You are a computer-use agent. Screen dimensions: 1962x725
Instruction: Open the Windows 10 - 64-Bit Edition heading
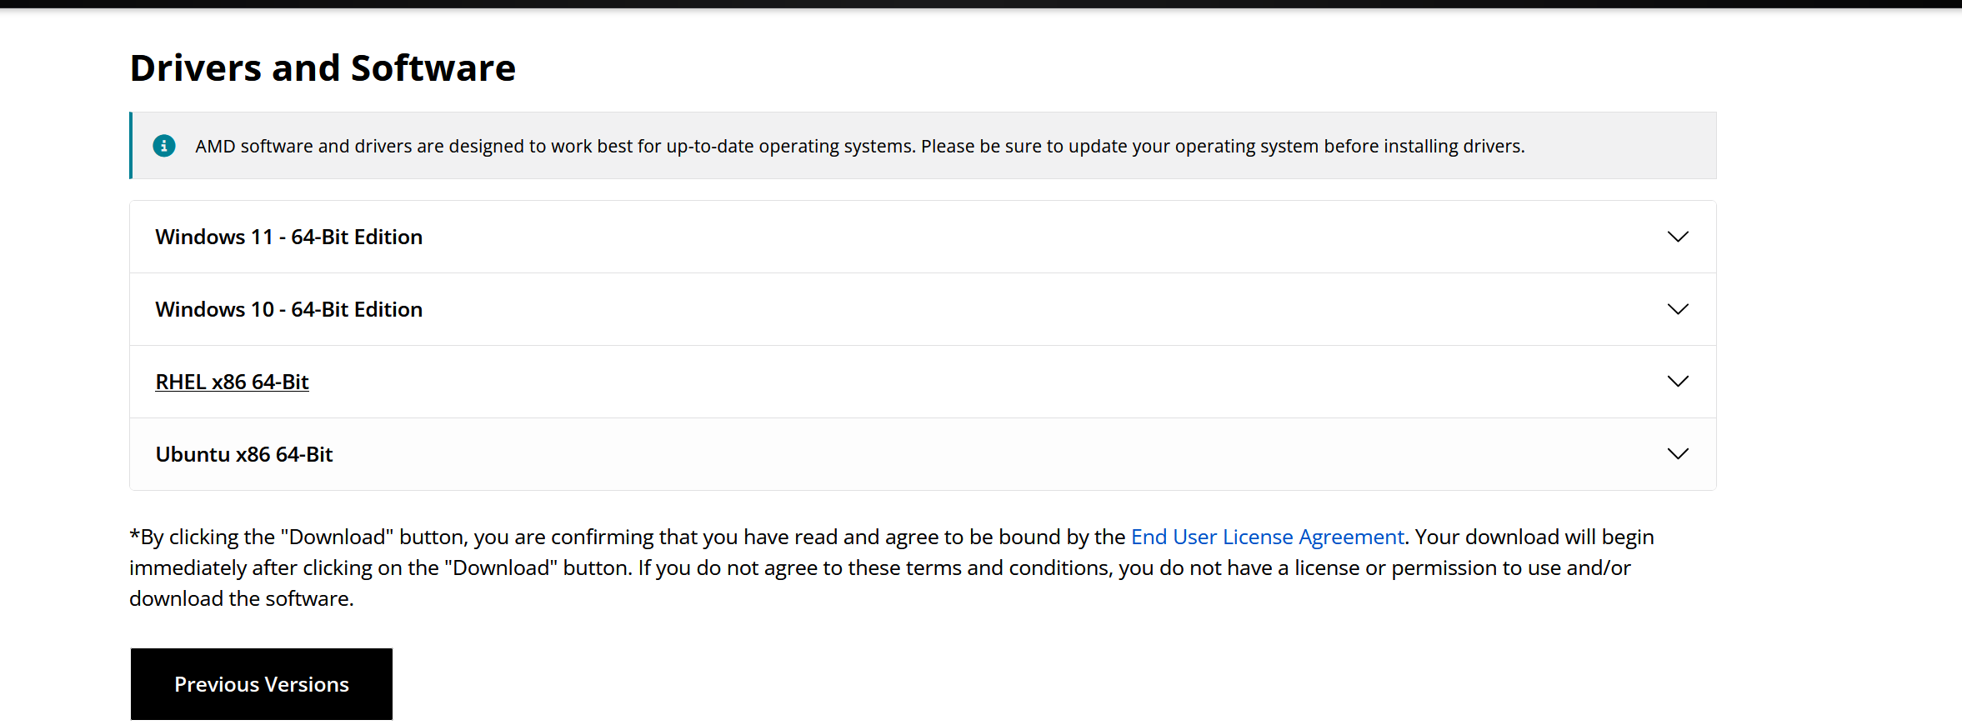pyautogui.click(x=289, y=309)
